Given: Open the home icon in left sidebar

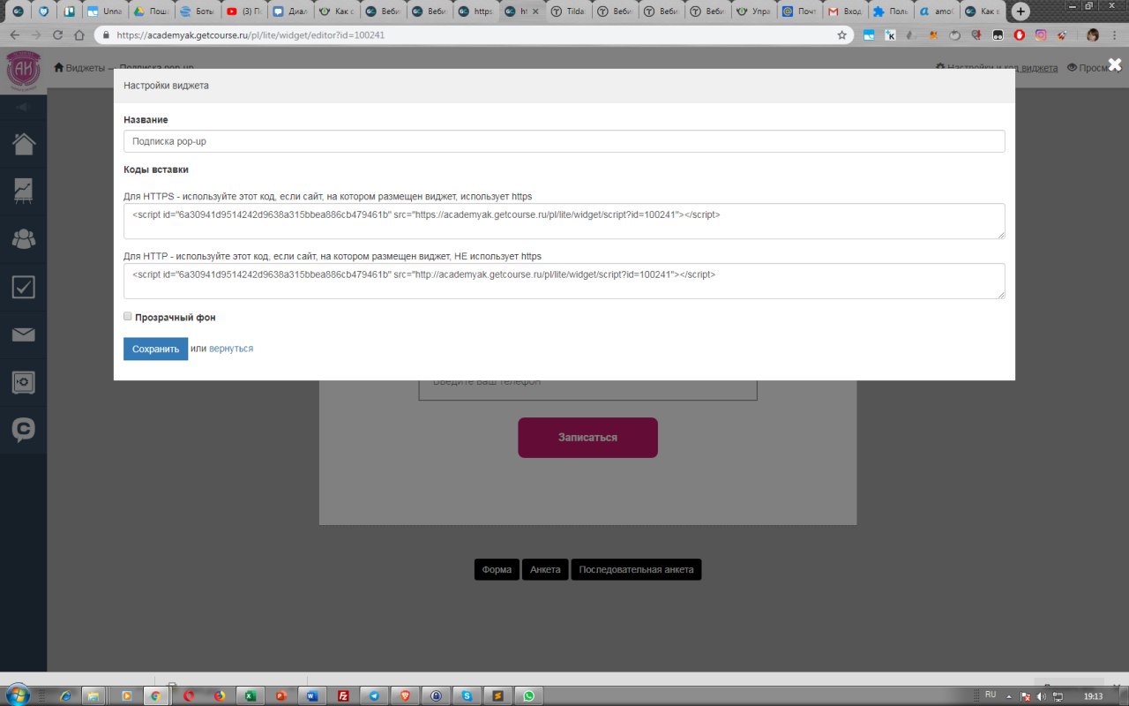Looking at the screenshot, I should [23, 144].
